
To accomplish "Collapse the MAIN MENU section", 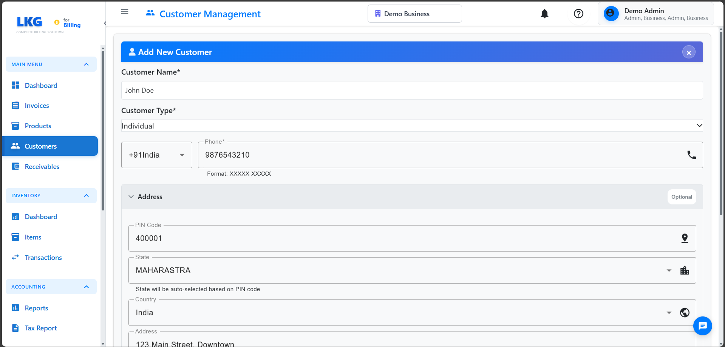I will coord(86,64).
